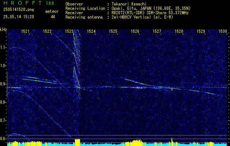Click the 'Receiving antenna' label
Viewport: 230px width, 146px height.
(x=84, y=17)
